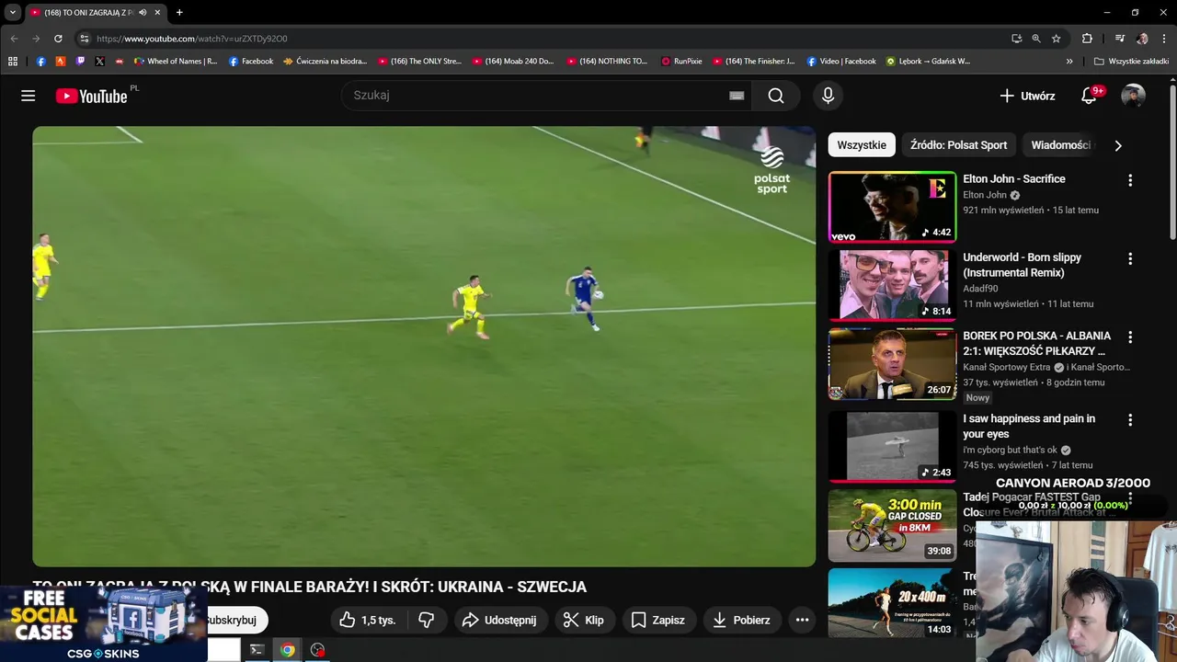The height and width of the screenshot is (662, 1177).
Task: Open tab search dropdown arrow
Action: click(13, 13)
